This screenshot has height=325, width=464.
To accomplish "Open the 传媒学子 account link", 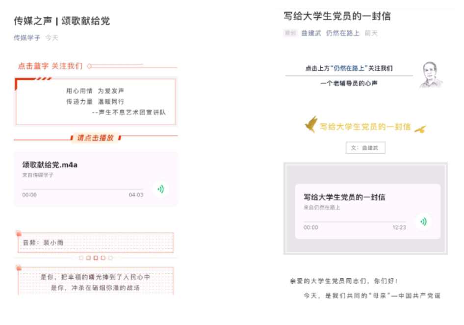I will point(26,38).
